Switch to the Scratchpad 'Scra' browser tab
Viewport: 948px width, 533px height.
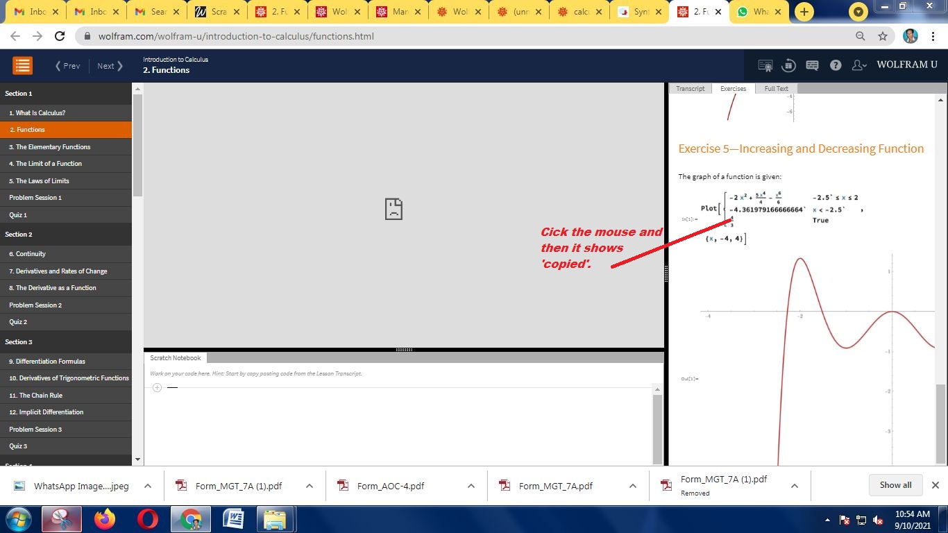point(218,12)
